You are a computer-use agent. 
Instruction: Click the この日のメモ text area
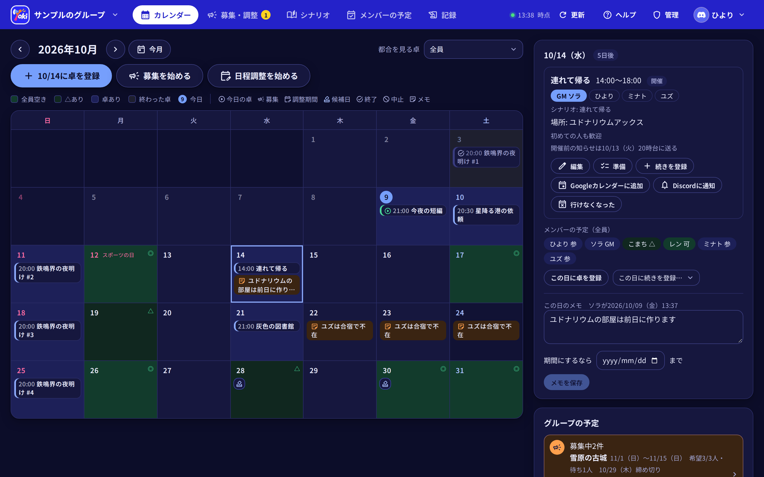[x=643, y=327]
